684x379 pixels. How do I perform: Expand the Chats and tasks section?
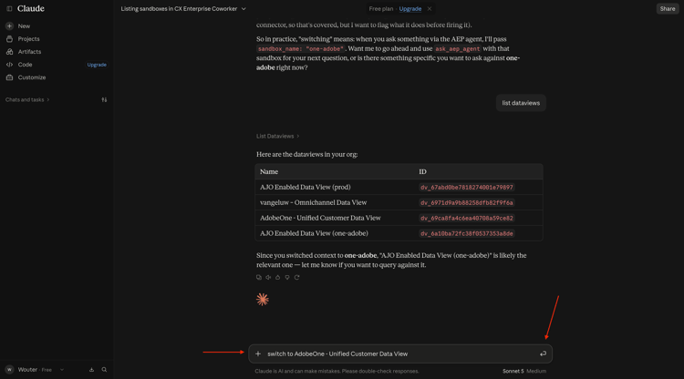click(x=27, y=99)
